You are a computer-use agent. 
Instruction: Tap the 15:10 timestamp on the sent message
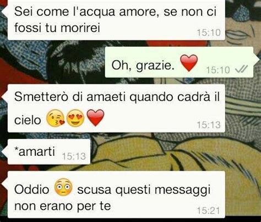[x=218, y=70]
